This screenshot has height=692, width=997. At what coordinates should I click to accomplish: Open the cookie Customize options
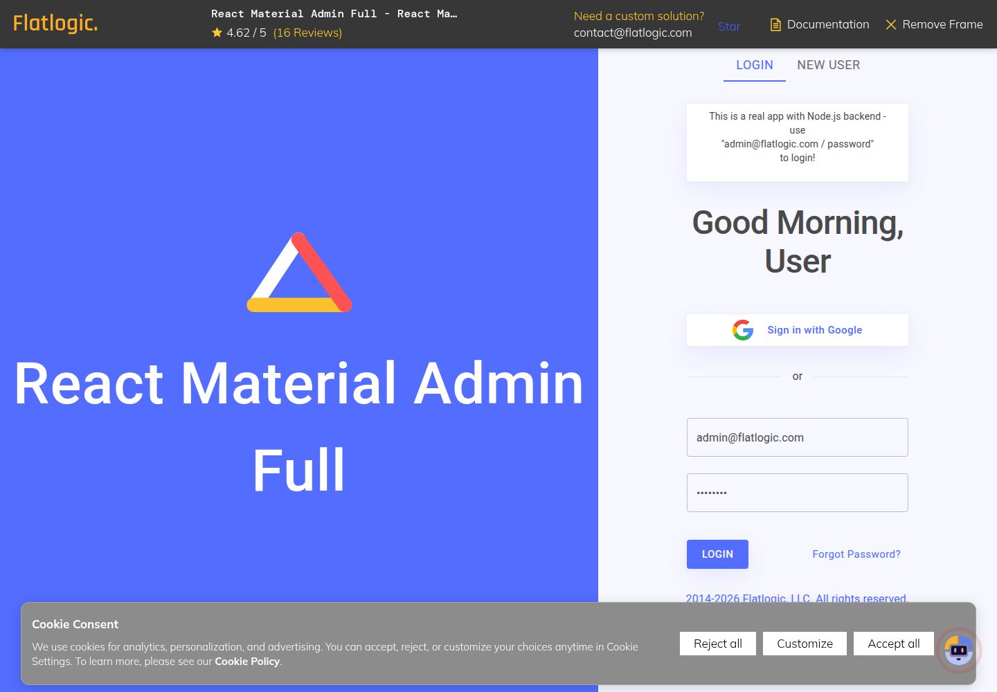805,644
